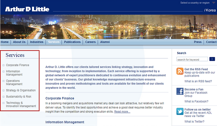Open Corporate Finance in the sidebar
This screenshot has width=217, height=126.
(17, 65)
